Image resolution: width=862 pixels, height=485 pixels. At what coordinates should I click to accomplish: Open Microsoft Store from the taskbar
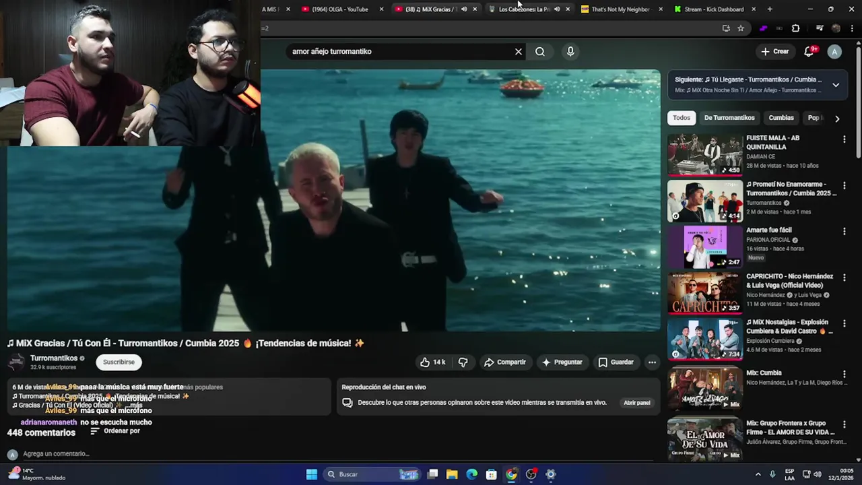click(x=492, y=474)
